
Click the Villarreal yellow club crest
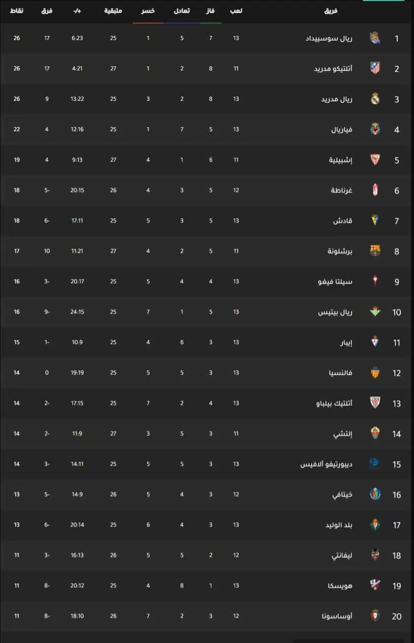(375, 129)
